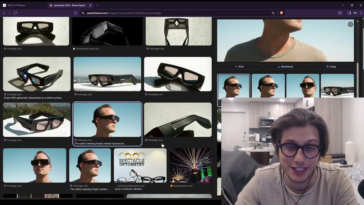This screenshot has height=205, width=364.
Task: Open the Brave Shields lion icon
Action: [281, 13]
